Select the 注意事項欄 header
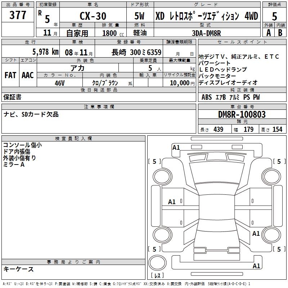288x288 pixels. click(x=99, y=107)
